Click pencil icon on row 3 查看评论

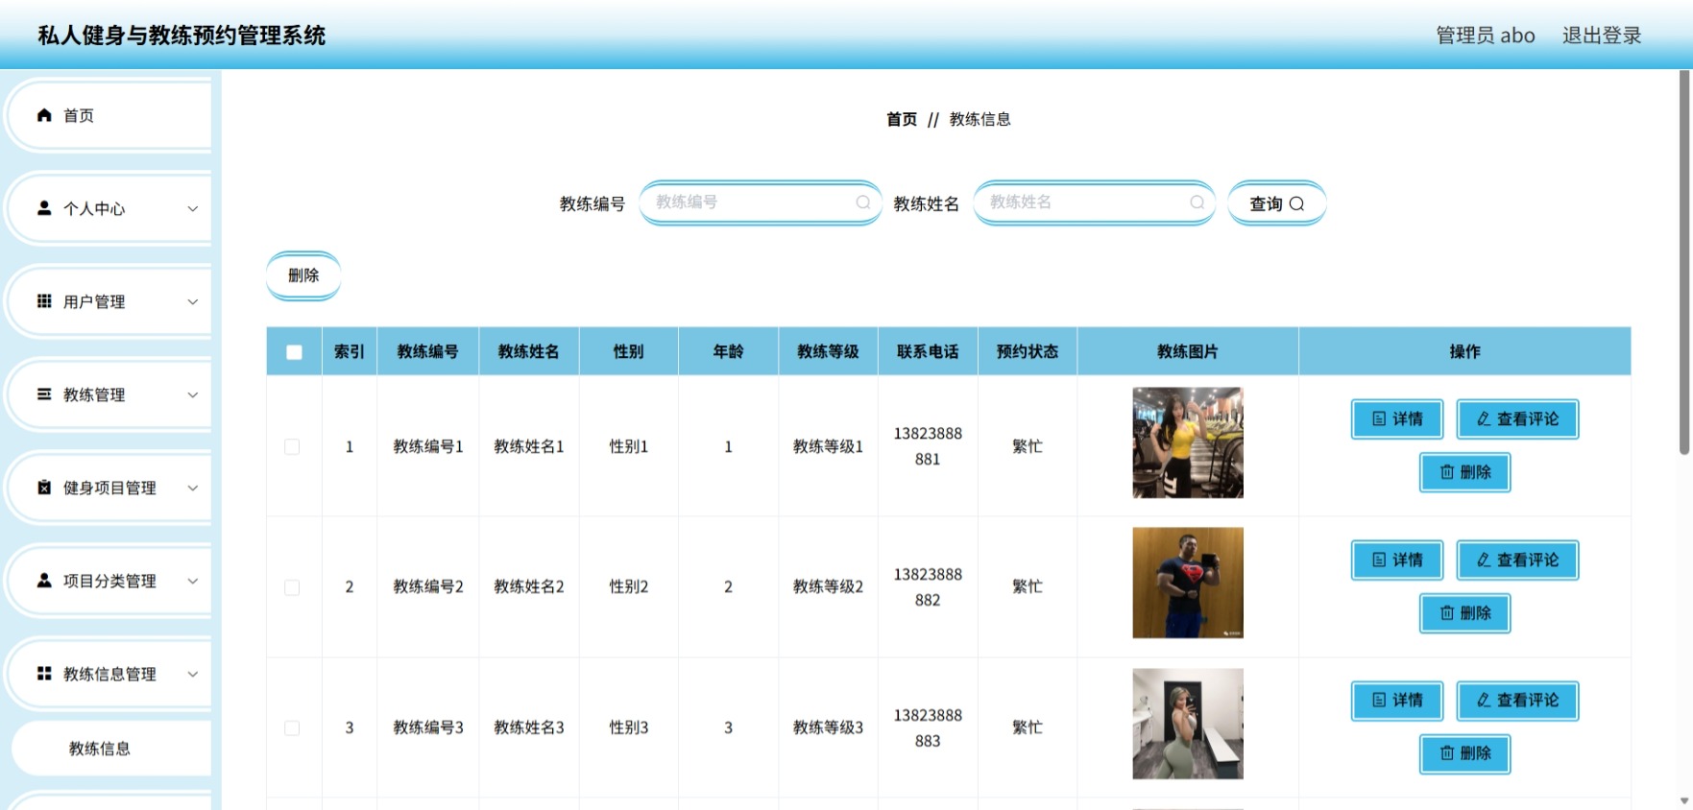click(1484, 701)
